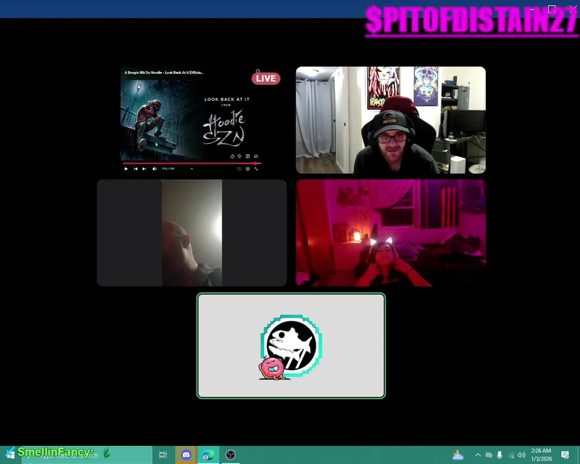
Task: Open network settings tray icon
Action: [511, 455]
